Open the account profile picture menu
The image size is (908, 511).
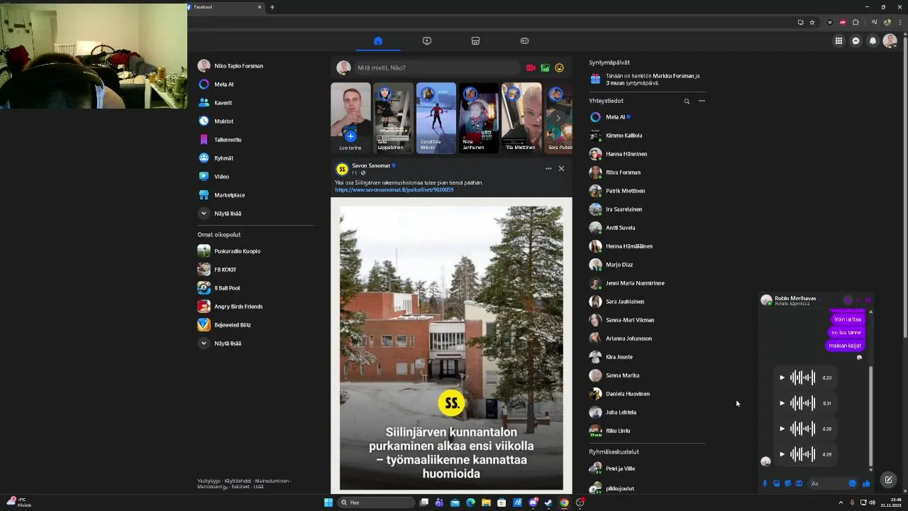890,41
